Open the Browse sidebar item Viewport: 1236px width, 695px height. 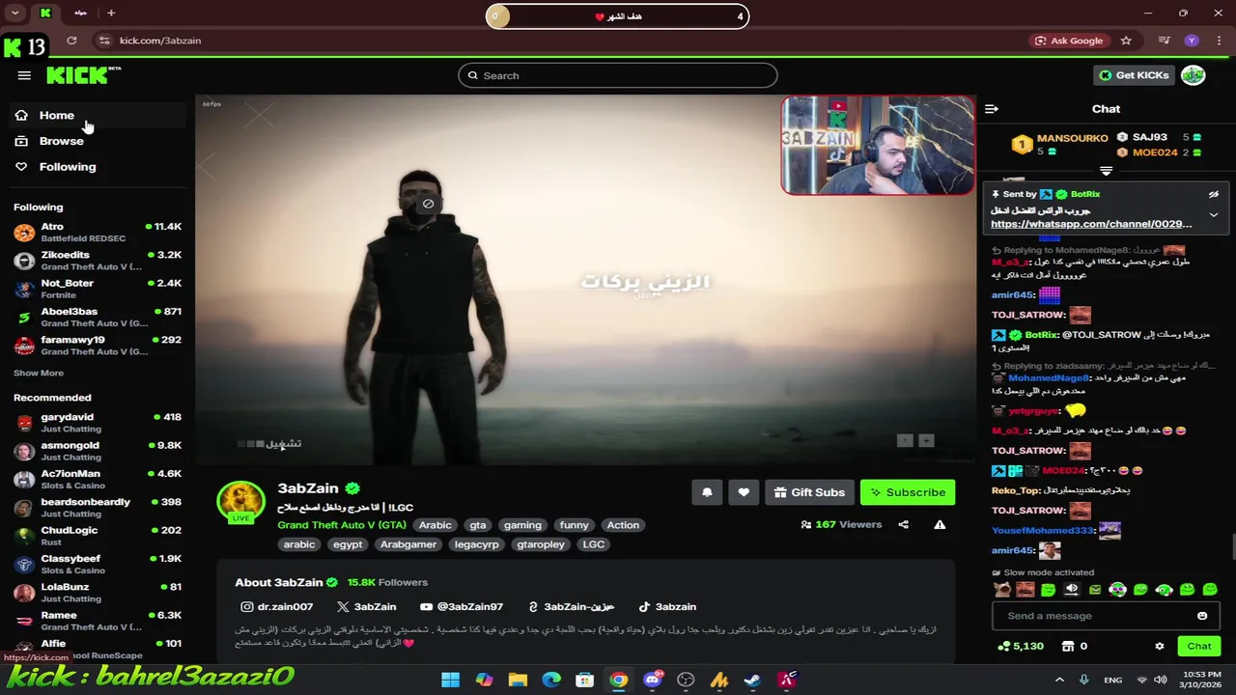[x=97, y=141]
